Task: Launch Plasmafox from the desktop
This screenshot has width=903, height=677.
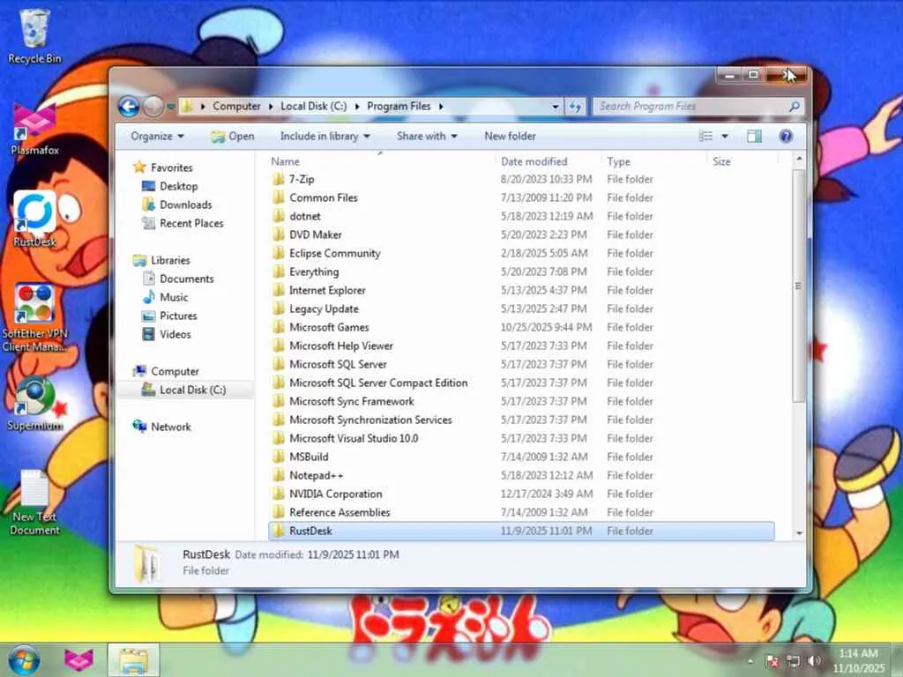Action: [34, 130]
